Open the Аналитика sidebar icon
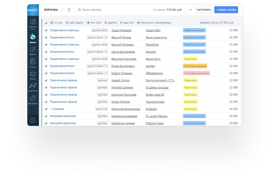The image size is (276, 182). (x=33, y=87)
